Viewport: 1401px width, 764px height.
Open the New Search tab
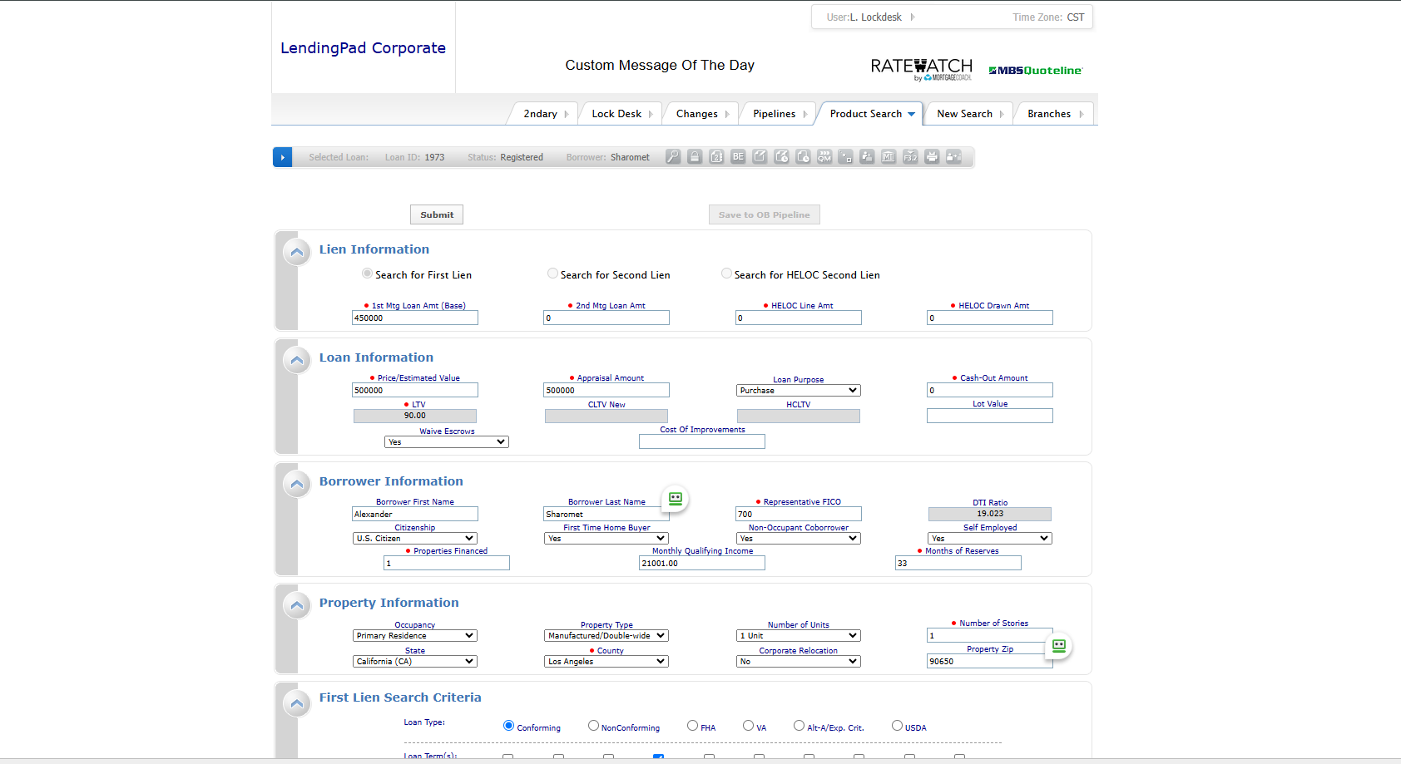point(968,114)
